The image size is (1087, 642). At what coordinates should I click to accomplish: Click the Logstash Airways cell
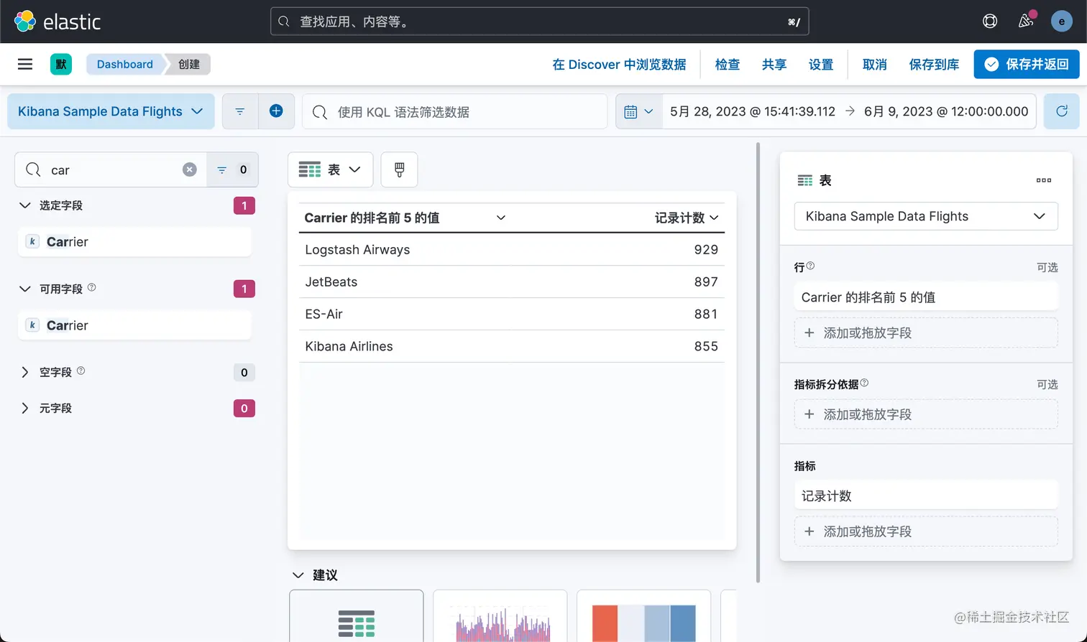coord(357,250)
